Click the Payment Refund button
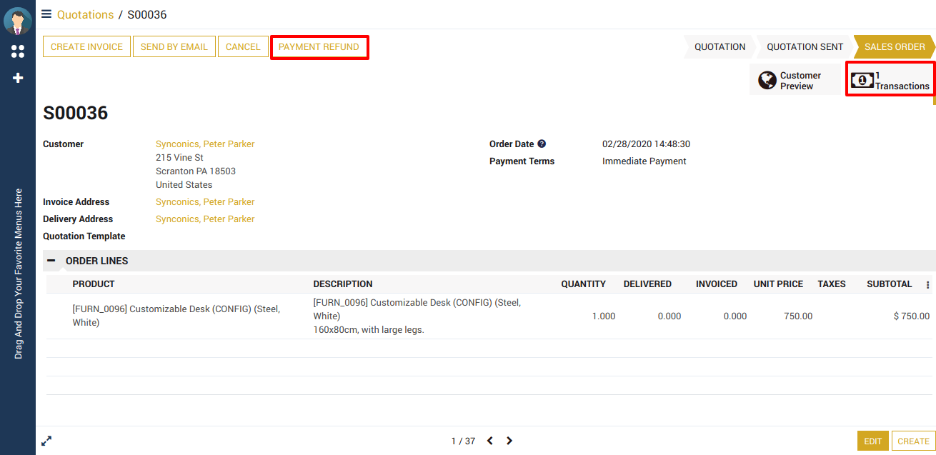Screen dimensions: 936x455 coord(319,47)
